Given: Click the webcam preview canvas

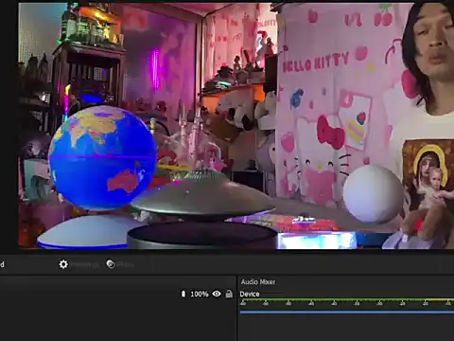Looking at the screenshot, I should tap(236, 126).
